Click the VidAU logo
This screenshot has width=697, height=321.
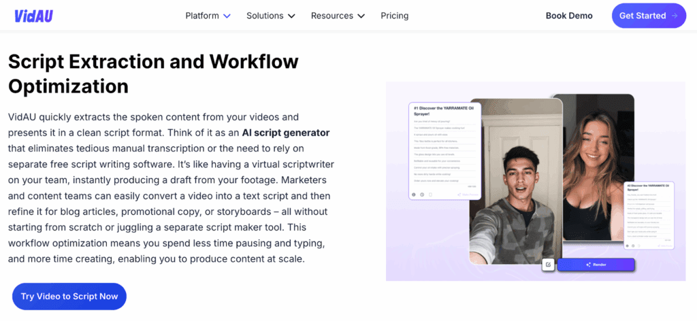(34, 15)
